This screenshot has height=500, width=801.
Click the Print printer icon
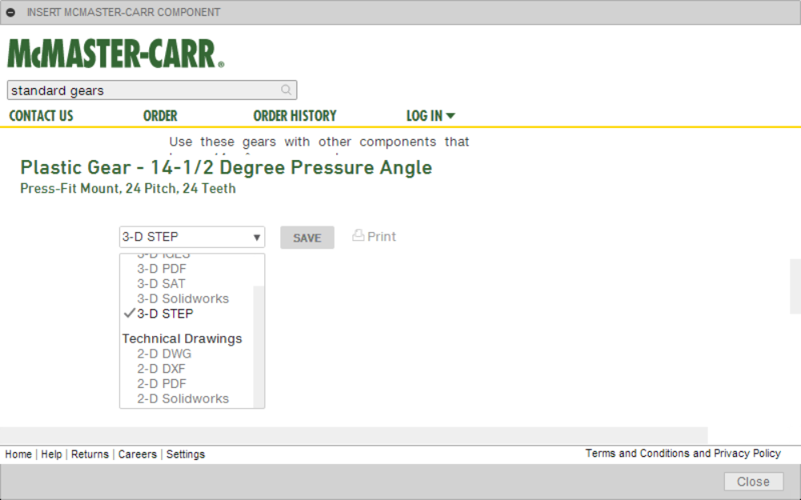pyautogui.click(x=358, y=235)
